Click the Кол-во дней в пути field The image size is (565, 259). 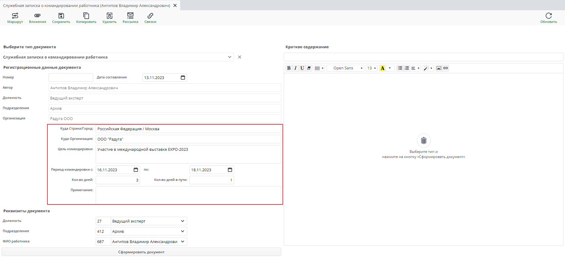pos(212,180)
